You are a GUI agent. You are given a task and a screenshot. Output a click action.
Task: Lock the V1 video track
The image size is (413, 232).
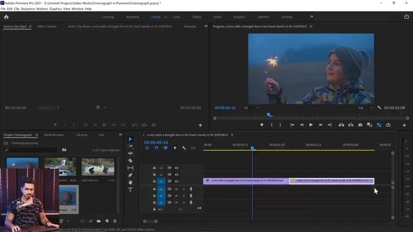coord(154,181)
